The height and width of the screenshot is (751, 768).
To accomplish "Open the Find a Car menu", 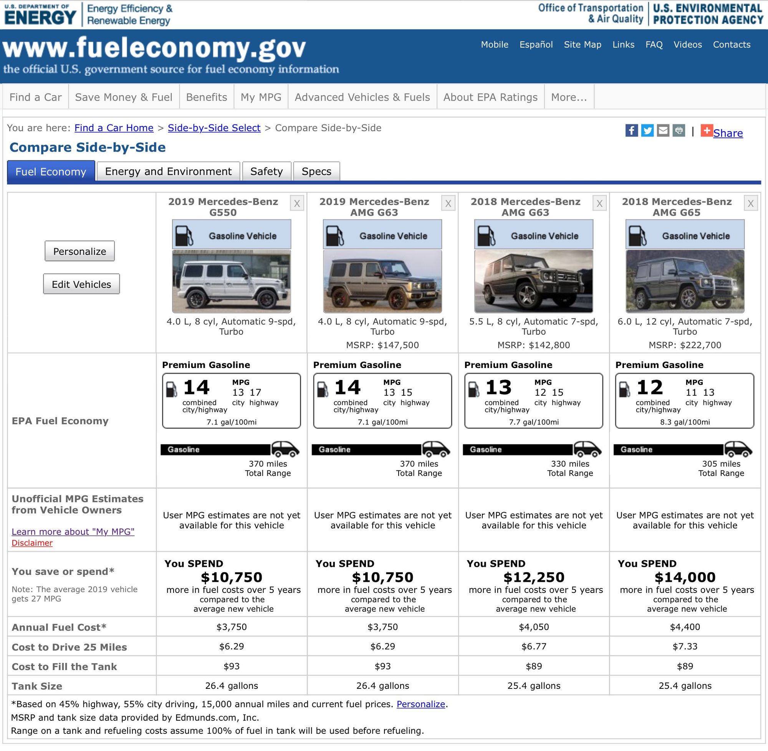I will point(35,97).
